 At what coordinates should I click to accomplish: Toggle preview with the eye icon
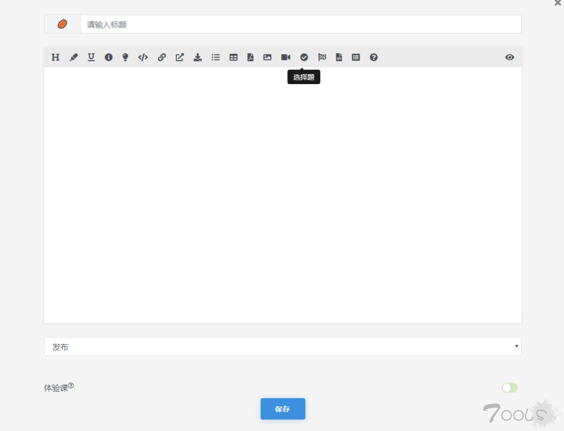(509, 57)
